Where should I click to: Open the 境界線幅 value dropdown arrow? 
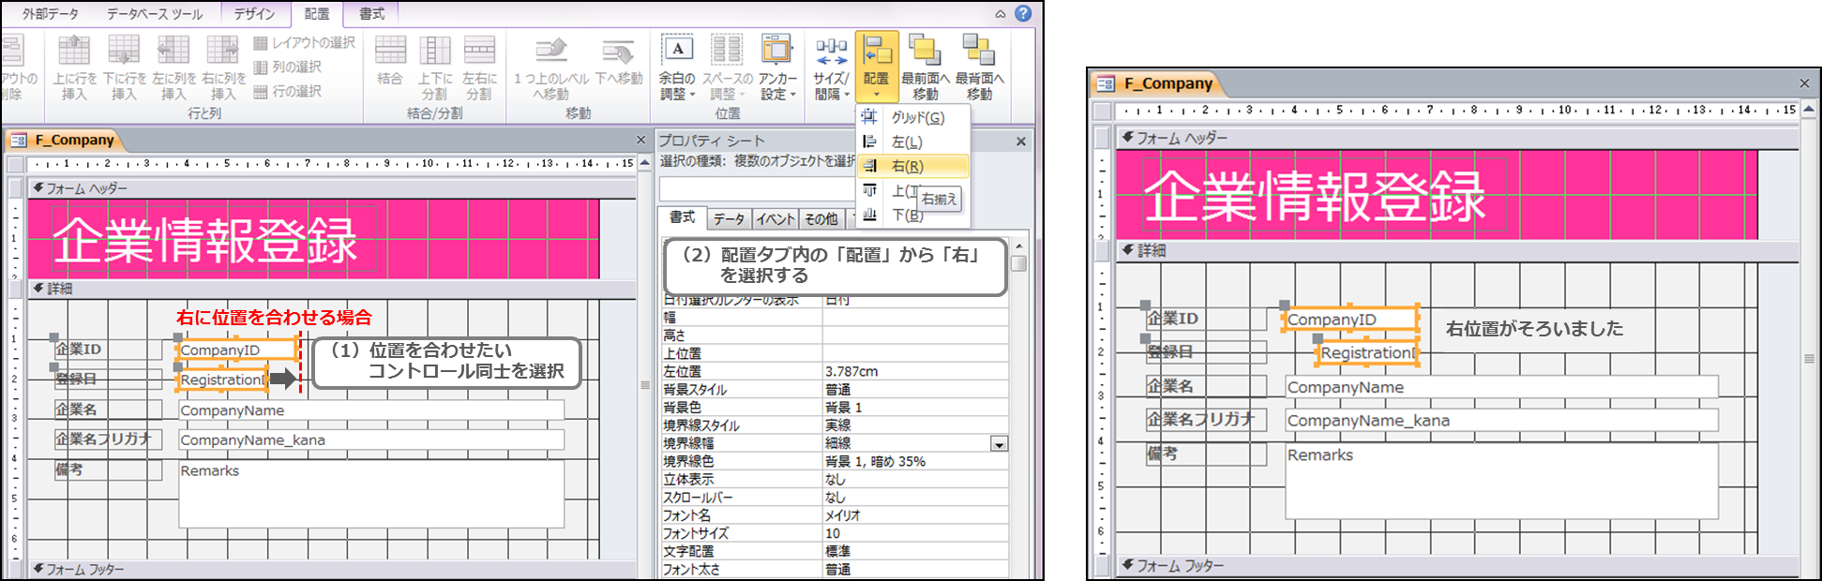pyautogui.click(x=1000, y=444)
